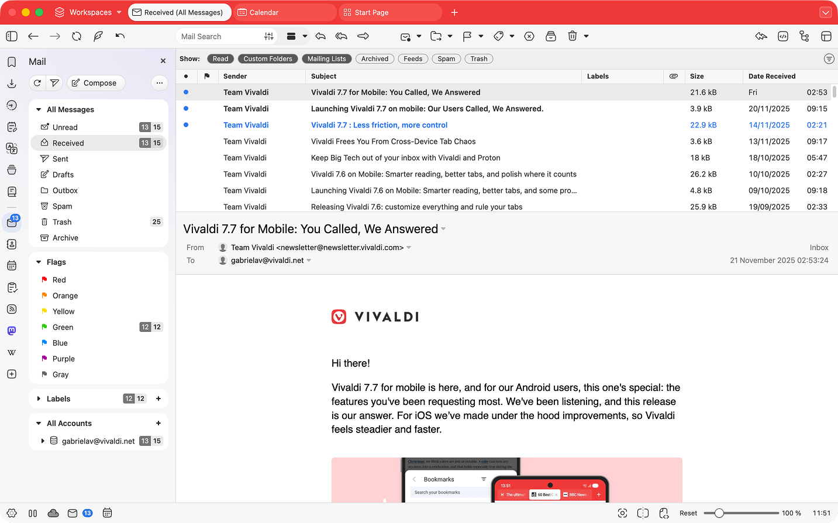Click the Reload page icon
This screenshot has width=838, height=523.
(77, 36)
